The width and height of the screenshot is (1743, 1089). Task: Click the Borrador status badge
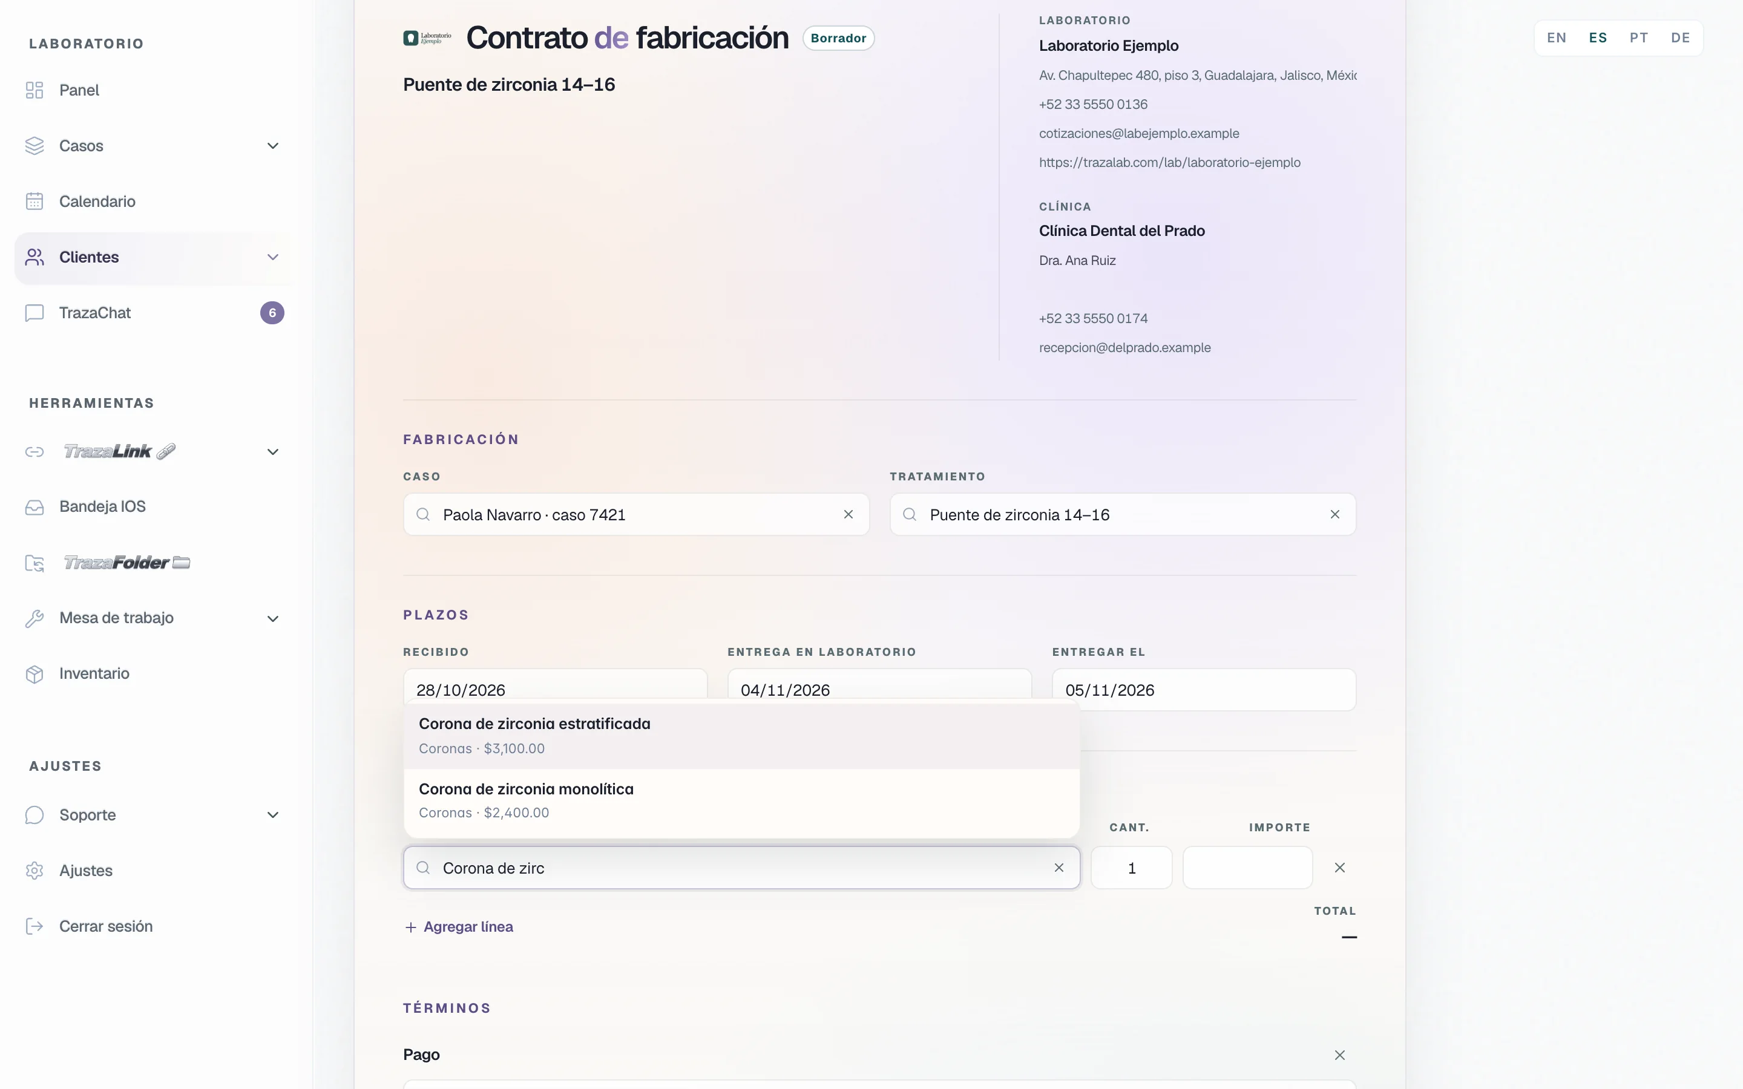pos(838,38)
